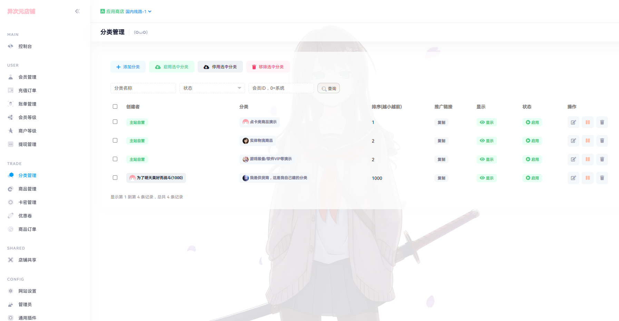
Task: Toggle 显示 visibility for 我是供货商 row
Action: click(487, 178)
